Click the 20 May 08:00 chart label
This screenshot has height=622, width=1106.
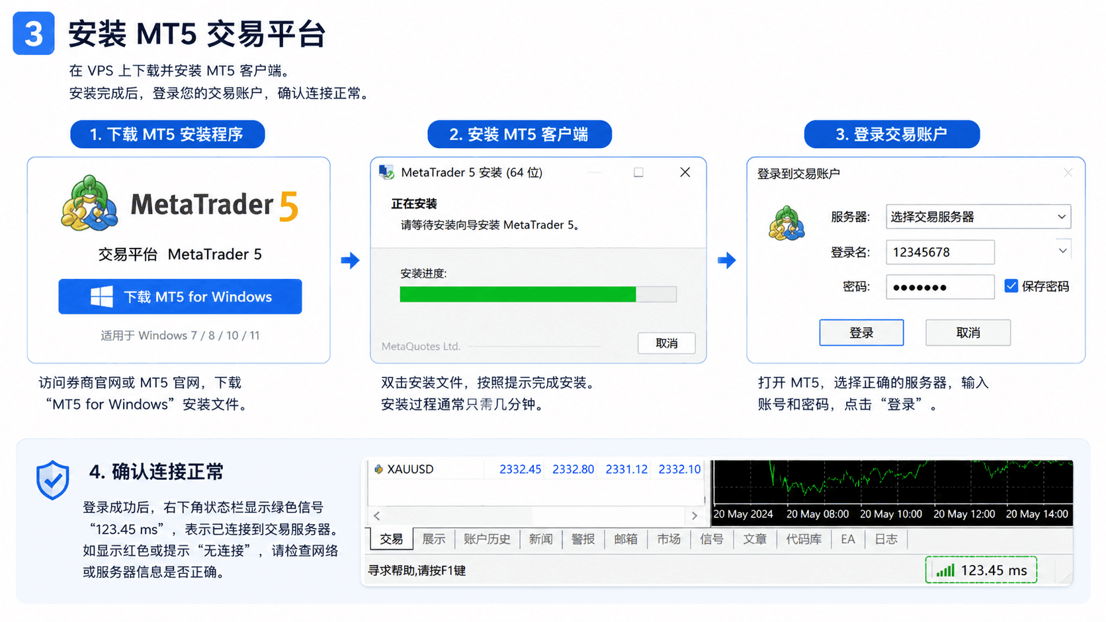[x=818, y=514]
